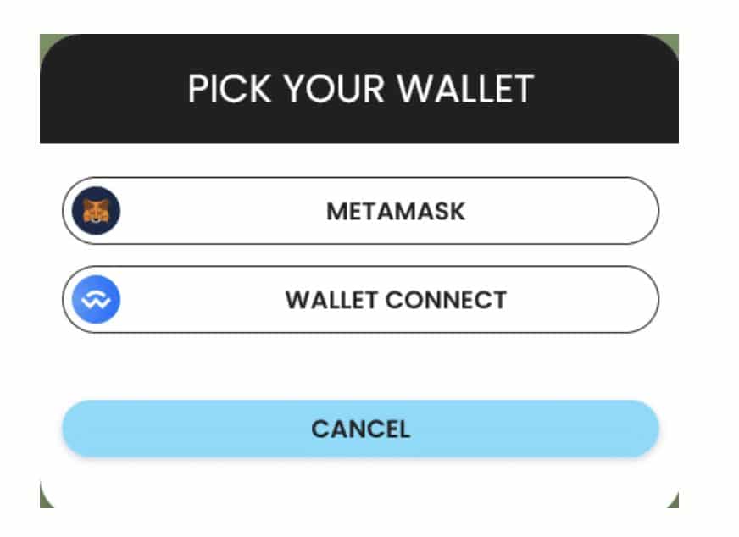Cancel the wallet selection dialog
This screenshot has height=537, width=739.
tap(360, 429)
